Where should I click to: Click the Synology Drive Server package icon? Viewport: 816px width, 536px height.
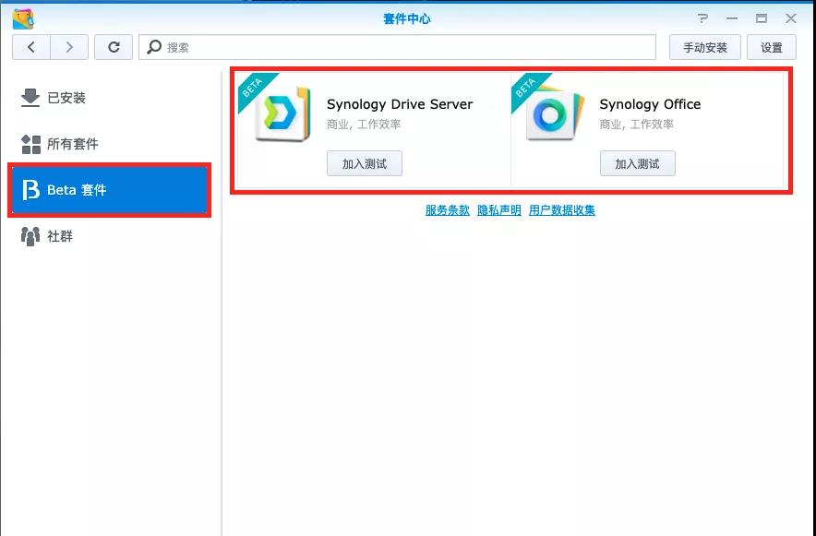(282, 113)
